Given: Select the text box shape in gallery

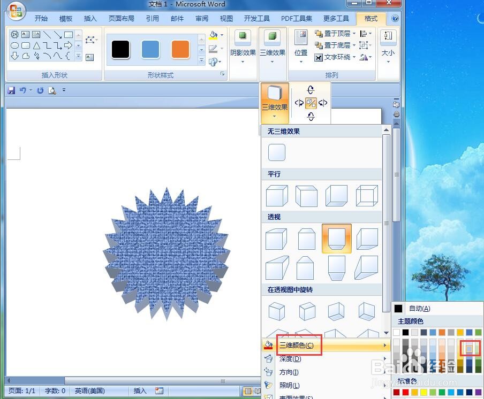Looking at the screenshot, I should tap(25, 34).
